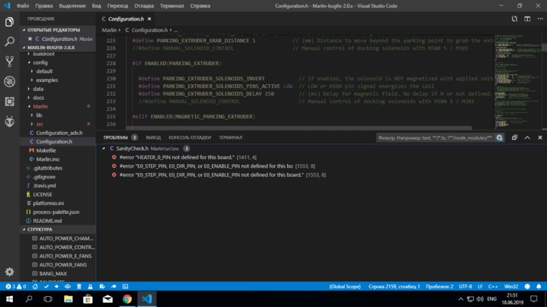Open the Правка menu
The height and width of the screenshot is (307, 547).
pos(44,6)
